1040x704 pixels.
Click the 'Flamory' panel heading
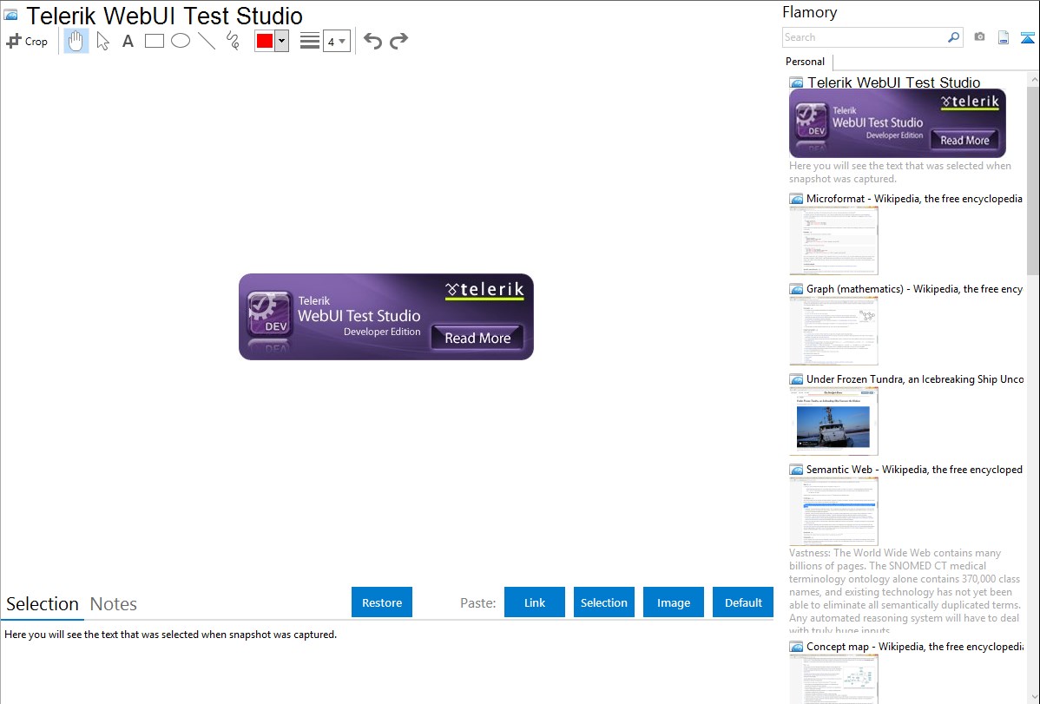[810, 12]
